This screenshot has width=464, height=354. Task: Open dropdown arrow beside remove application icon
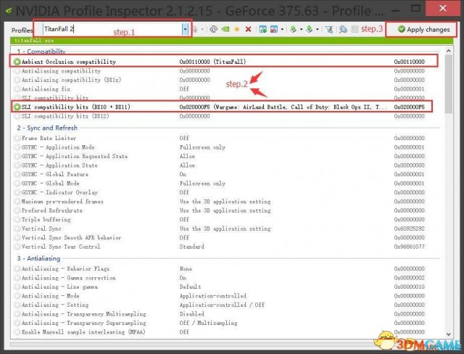click(x=282, y=29)
